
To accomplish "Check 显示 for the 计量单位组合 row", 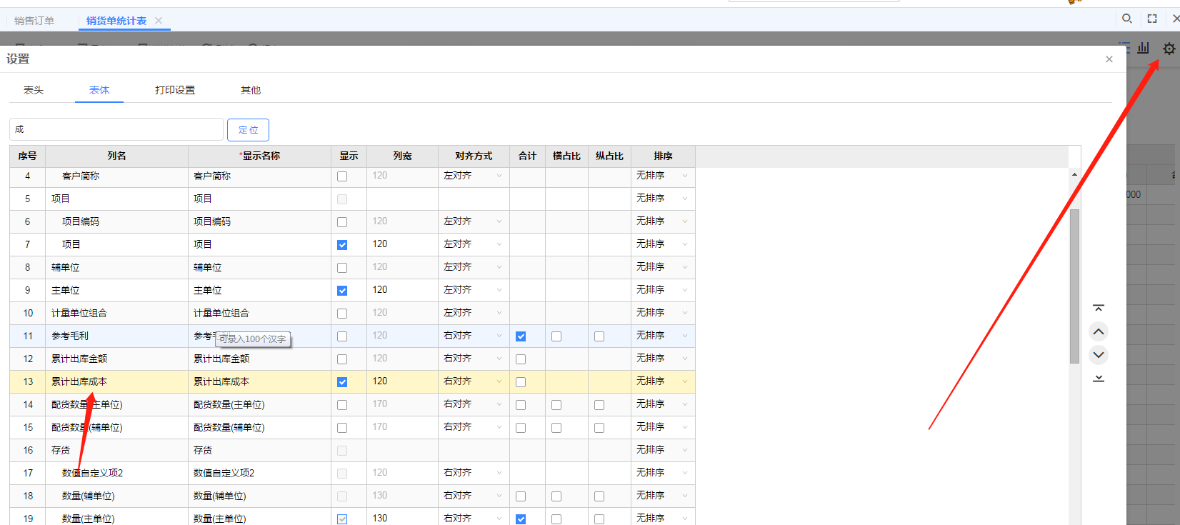I will click(x=342, y=314).
